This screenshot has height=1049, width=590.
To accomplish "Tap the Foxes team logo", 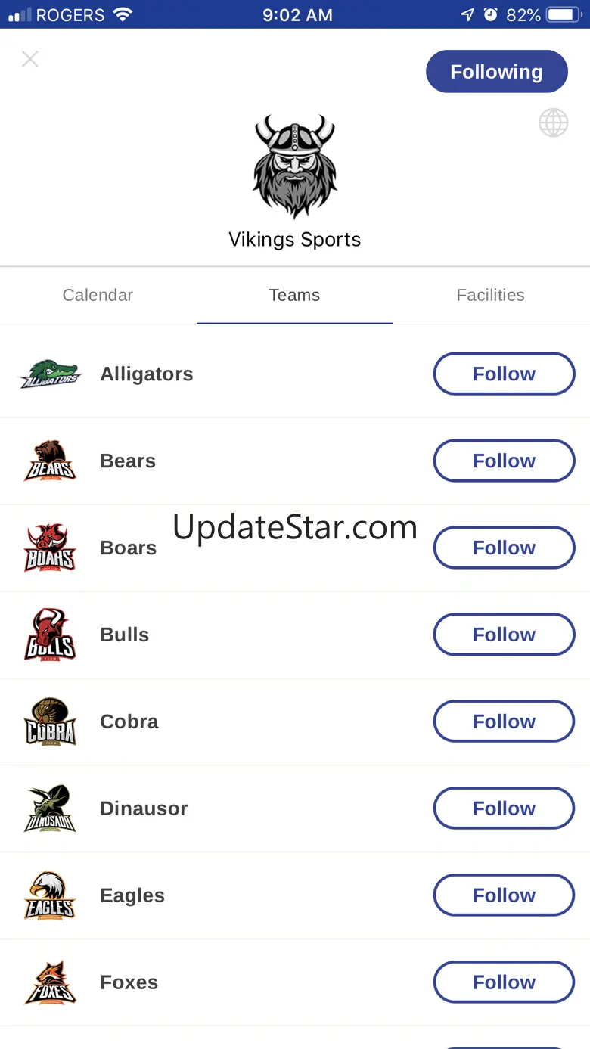I will click(50, 982).
